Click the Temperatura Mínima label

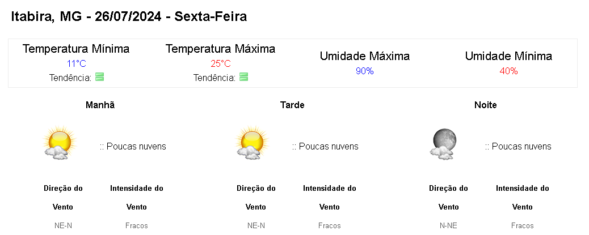pyautogui.click(x=76, y=49)
